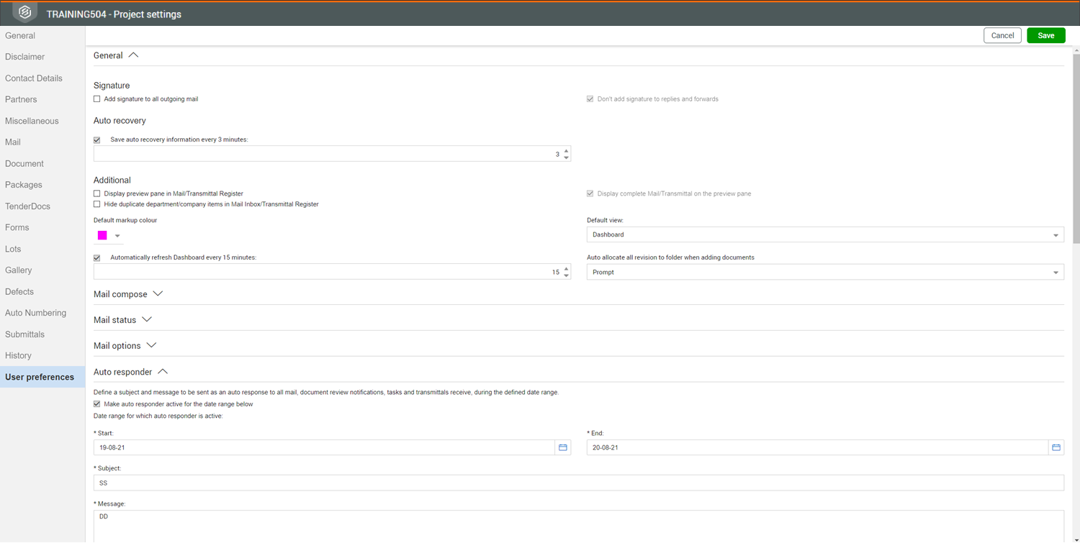Increase Dashboard refresh interval with up arrow
1080x543 pixels.
(x=567, y=268)
